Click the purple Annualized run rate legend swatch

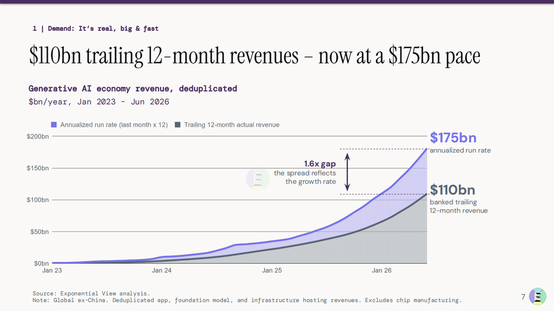tap(54, 125)
